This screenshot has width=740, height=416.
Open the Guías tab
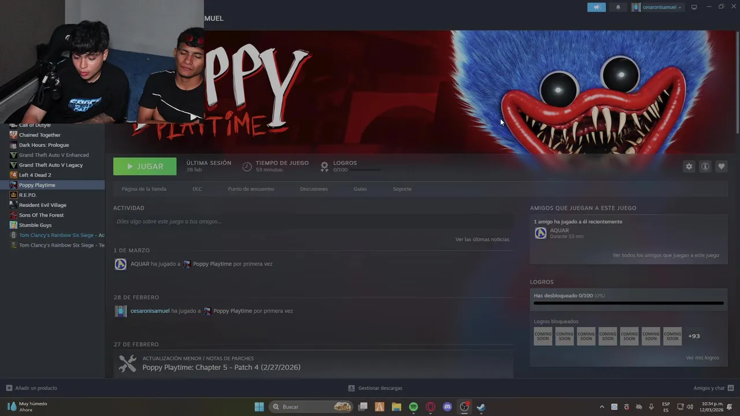pyautogui.click(x=360, y=189)
